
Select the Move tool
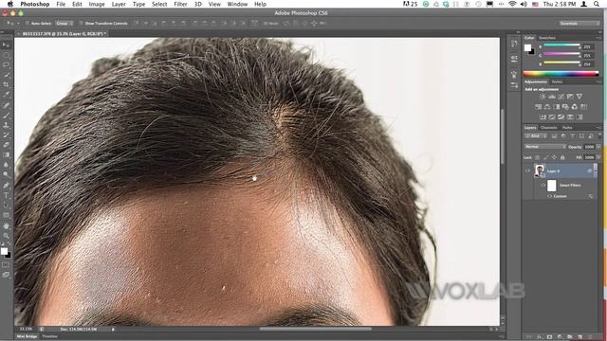pos(6,45)
